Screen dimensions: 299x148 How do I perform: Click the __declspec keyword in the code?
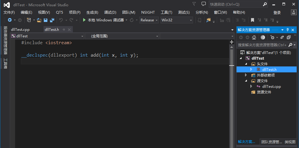[x=34, y=55]
